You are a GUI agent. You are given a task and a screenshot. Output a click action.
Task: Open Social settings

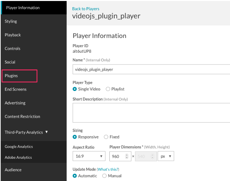[x=10, y=62]
